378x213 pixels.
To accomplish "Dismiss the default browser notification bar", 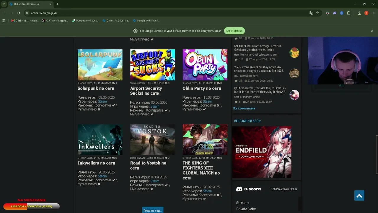I will [372, 31].
